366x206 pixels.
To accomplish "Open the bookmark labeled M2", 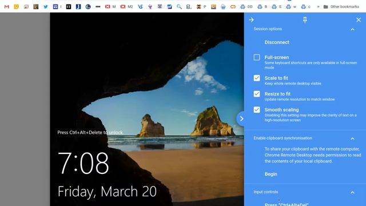I will pos(126,7).
